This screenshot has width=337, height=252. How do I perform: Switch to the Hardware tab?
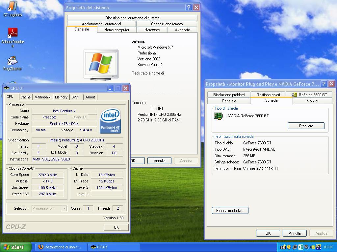152,30
